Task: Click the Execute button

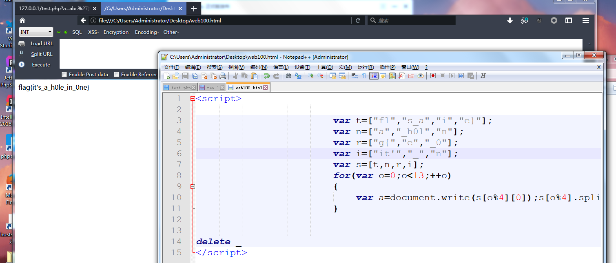Action: (41, 65)
